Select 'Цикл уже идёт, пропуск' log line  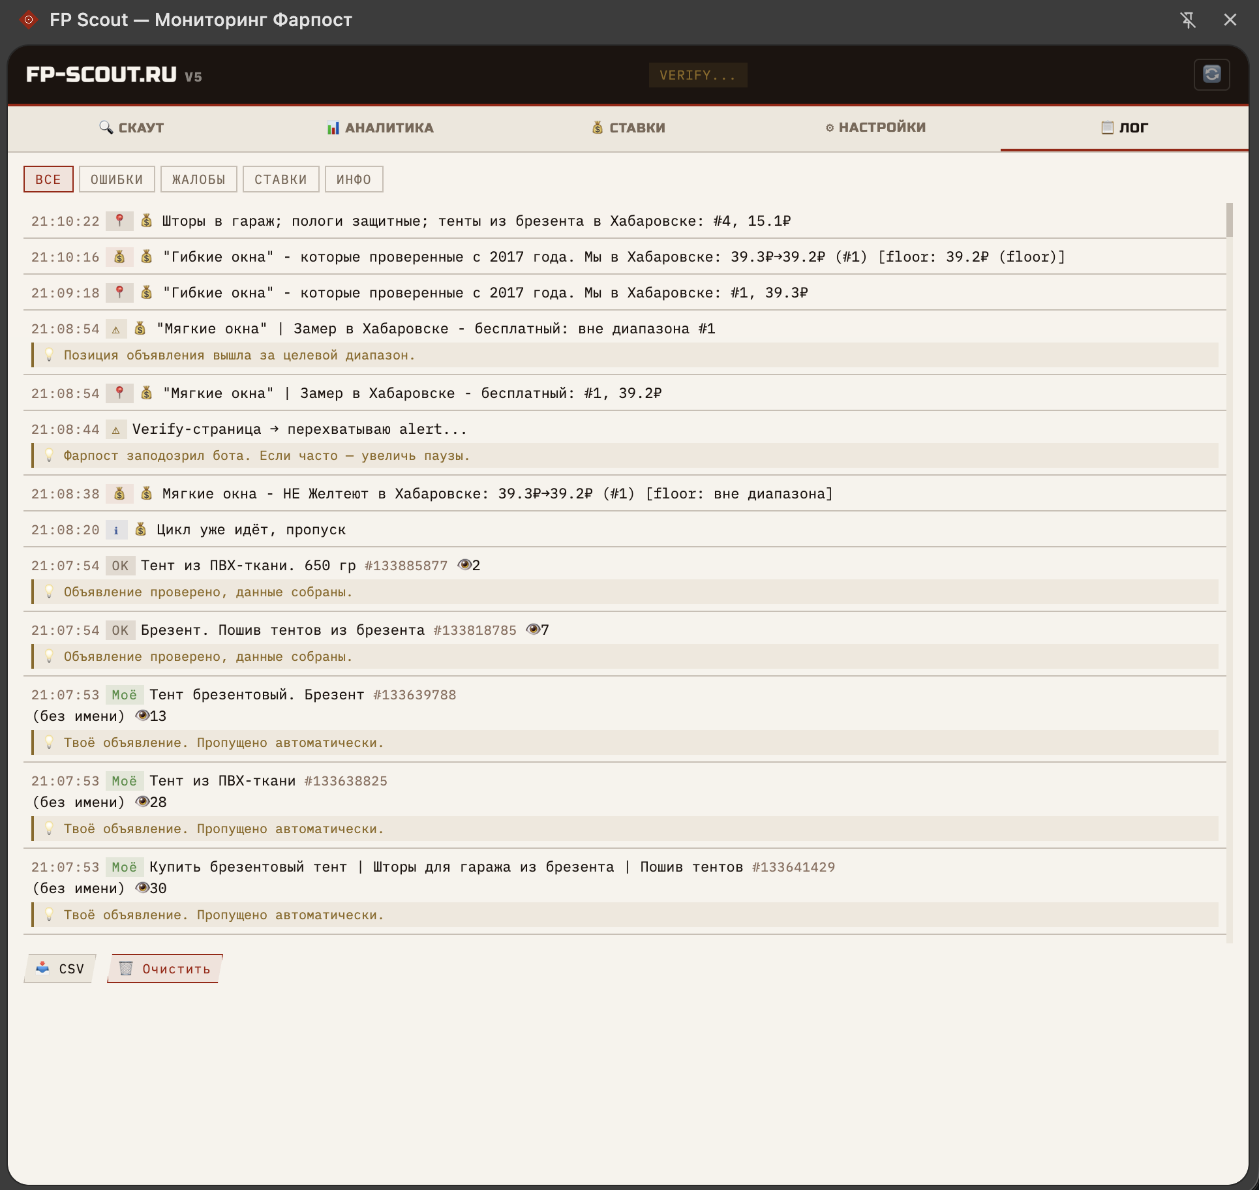coord(625,530)
